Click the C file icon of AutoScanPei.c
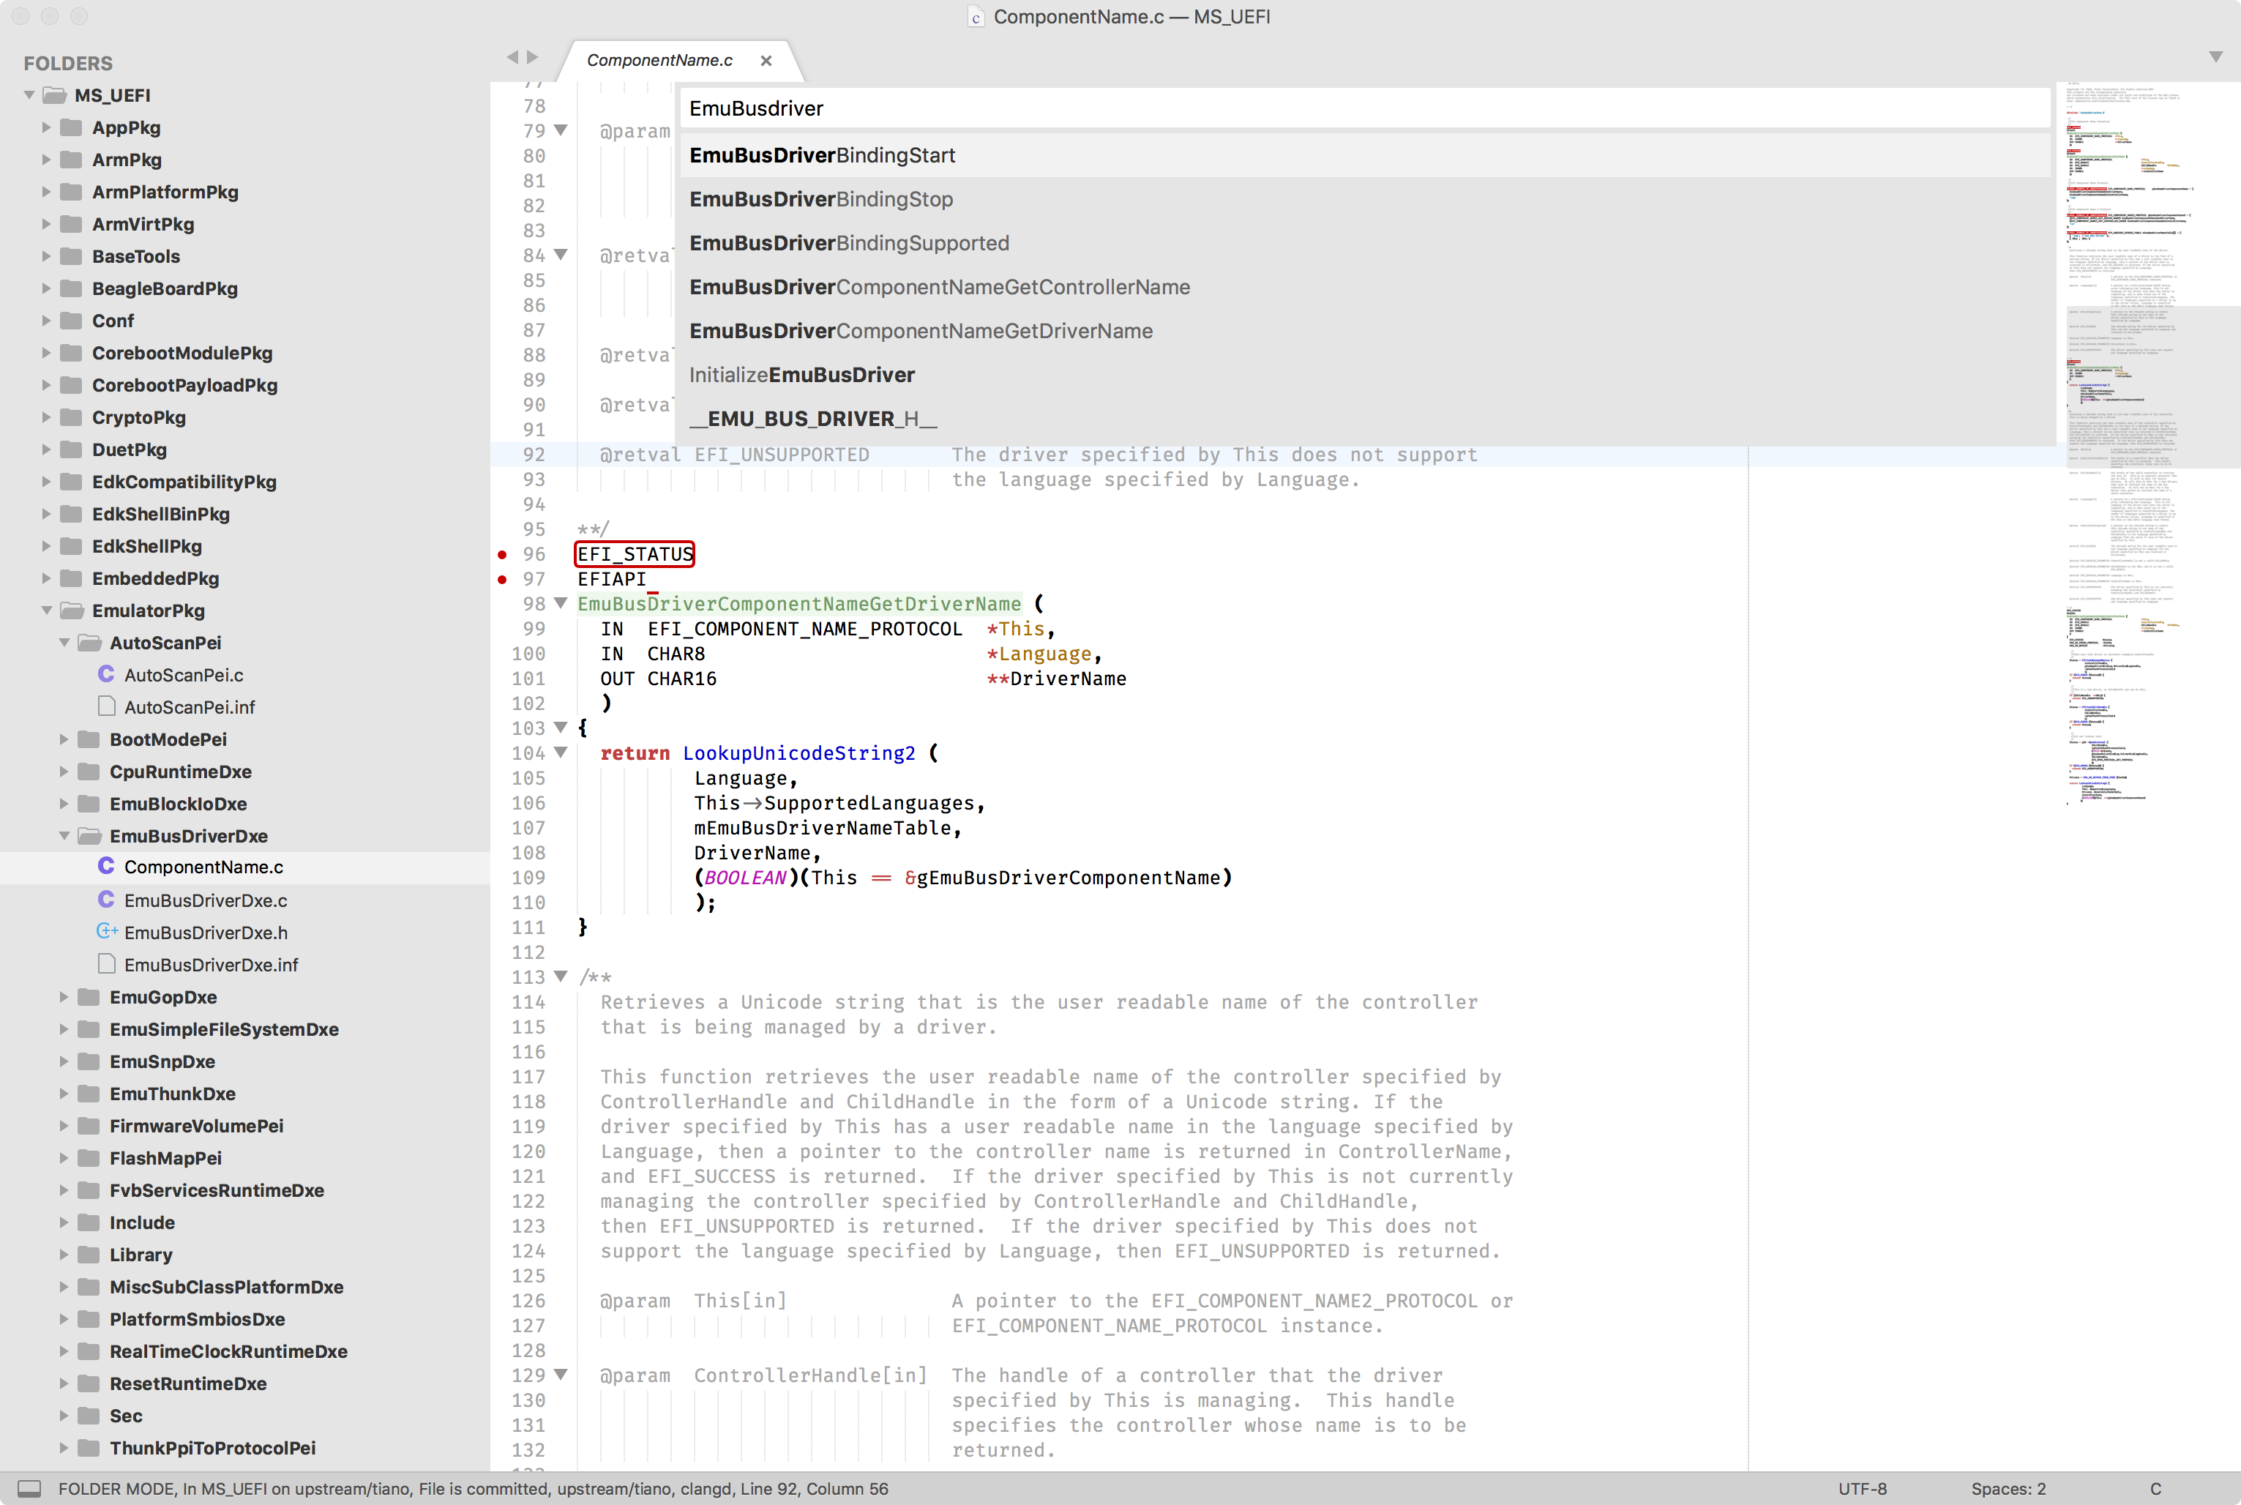2241x1505 pixels. pyautogui.click(x=107, y=673)
